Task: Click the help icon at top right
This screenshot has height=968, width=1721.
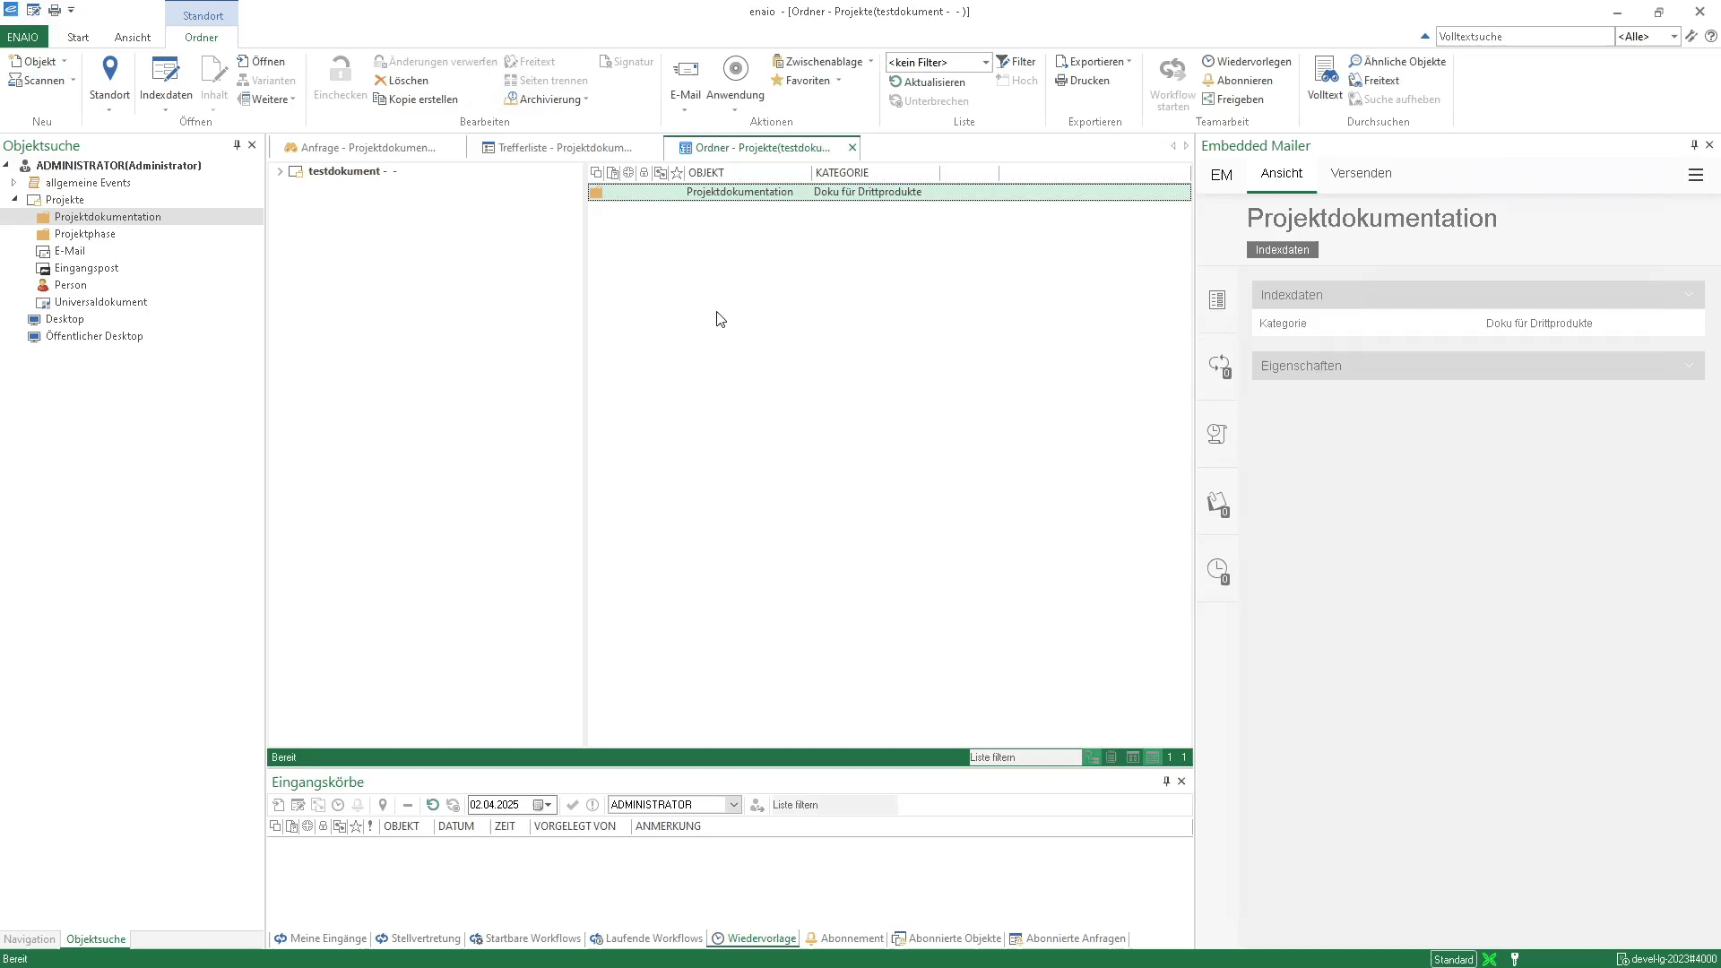Action: 1710,37
